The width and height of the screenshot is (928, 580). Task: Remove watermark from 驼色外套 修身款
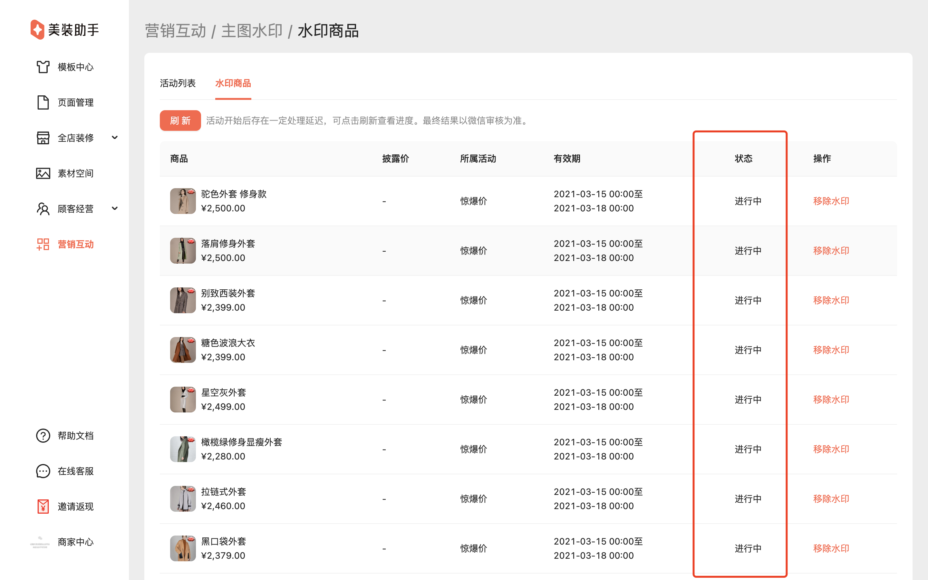831,201
